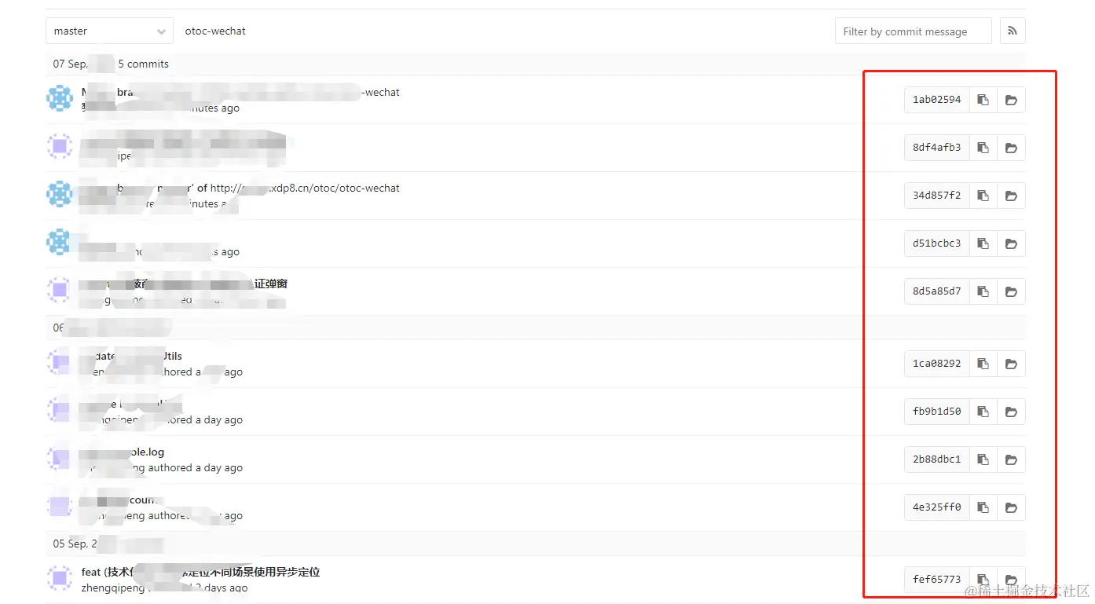
Task: Open commit 8df4afb3
Action: [936, 148]
